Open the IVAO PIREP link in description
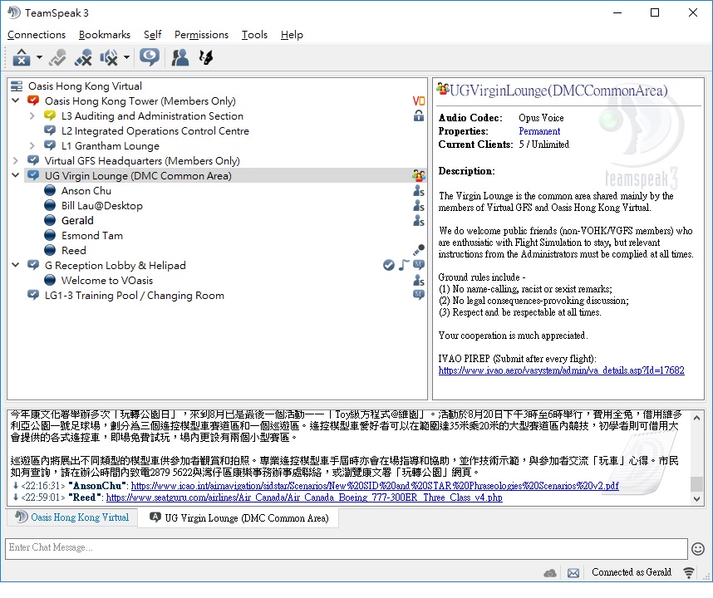Viewport: 713px width, 598px height. tap(561, 370)
